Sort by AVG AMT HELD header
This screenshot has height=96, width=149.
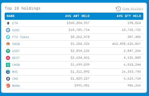click(77, 16)
